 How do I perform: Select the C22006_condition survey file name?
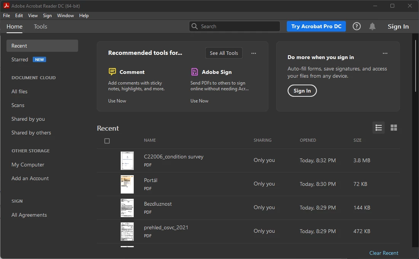coord(173,157)
